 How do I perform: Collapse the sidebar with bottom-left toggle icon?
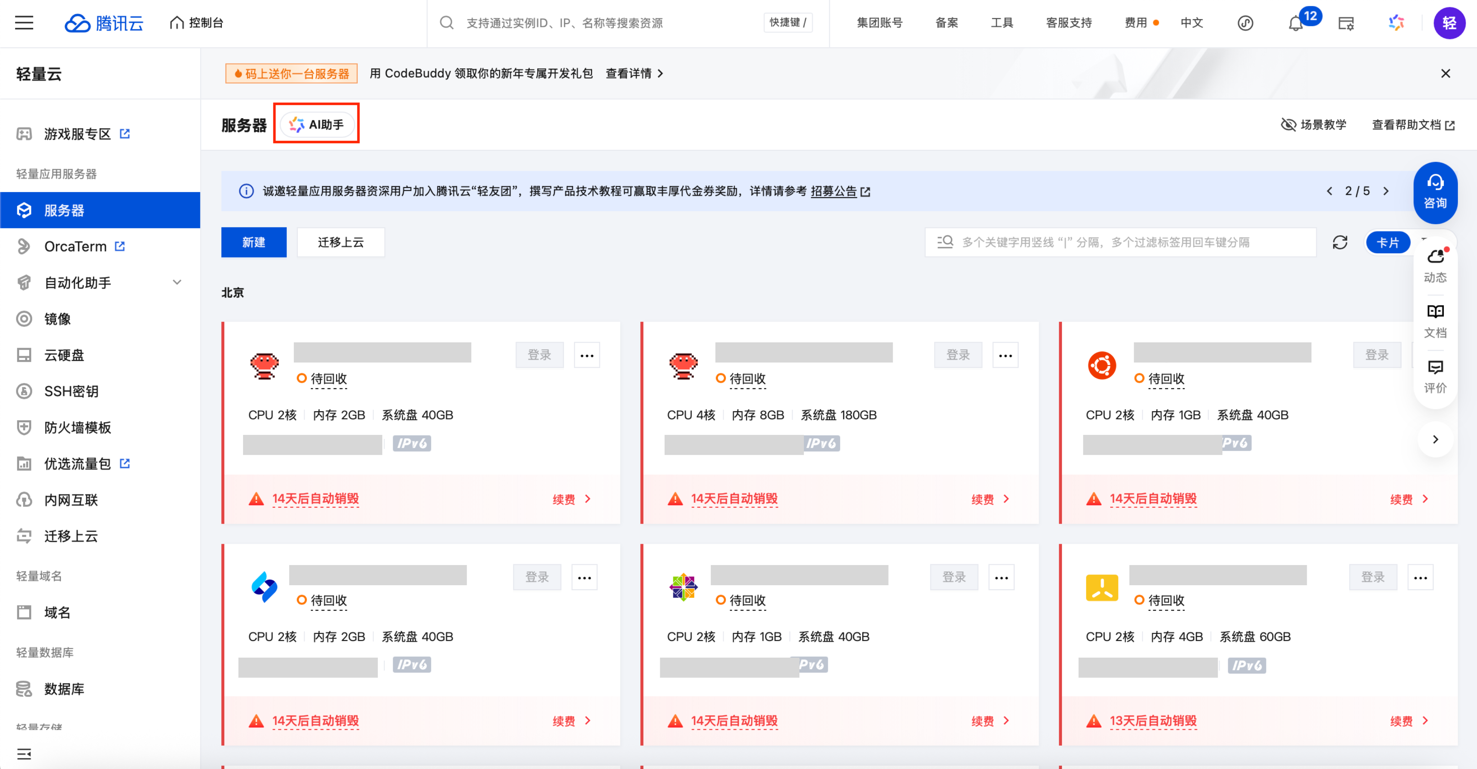[24, 754]
